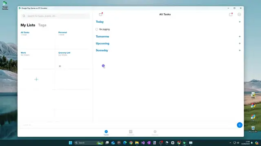The image size is (261, 146).
Task: Mark Go jogging as complete
Action: point(97,29)
